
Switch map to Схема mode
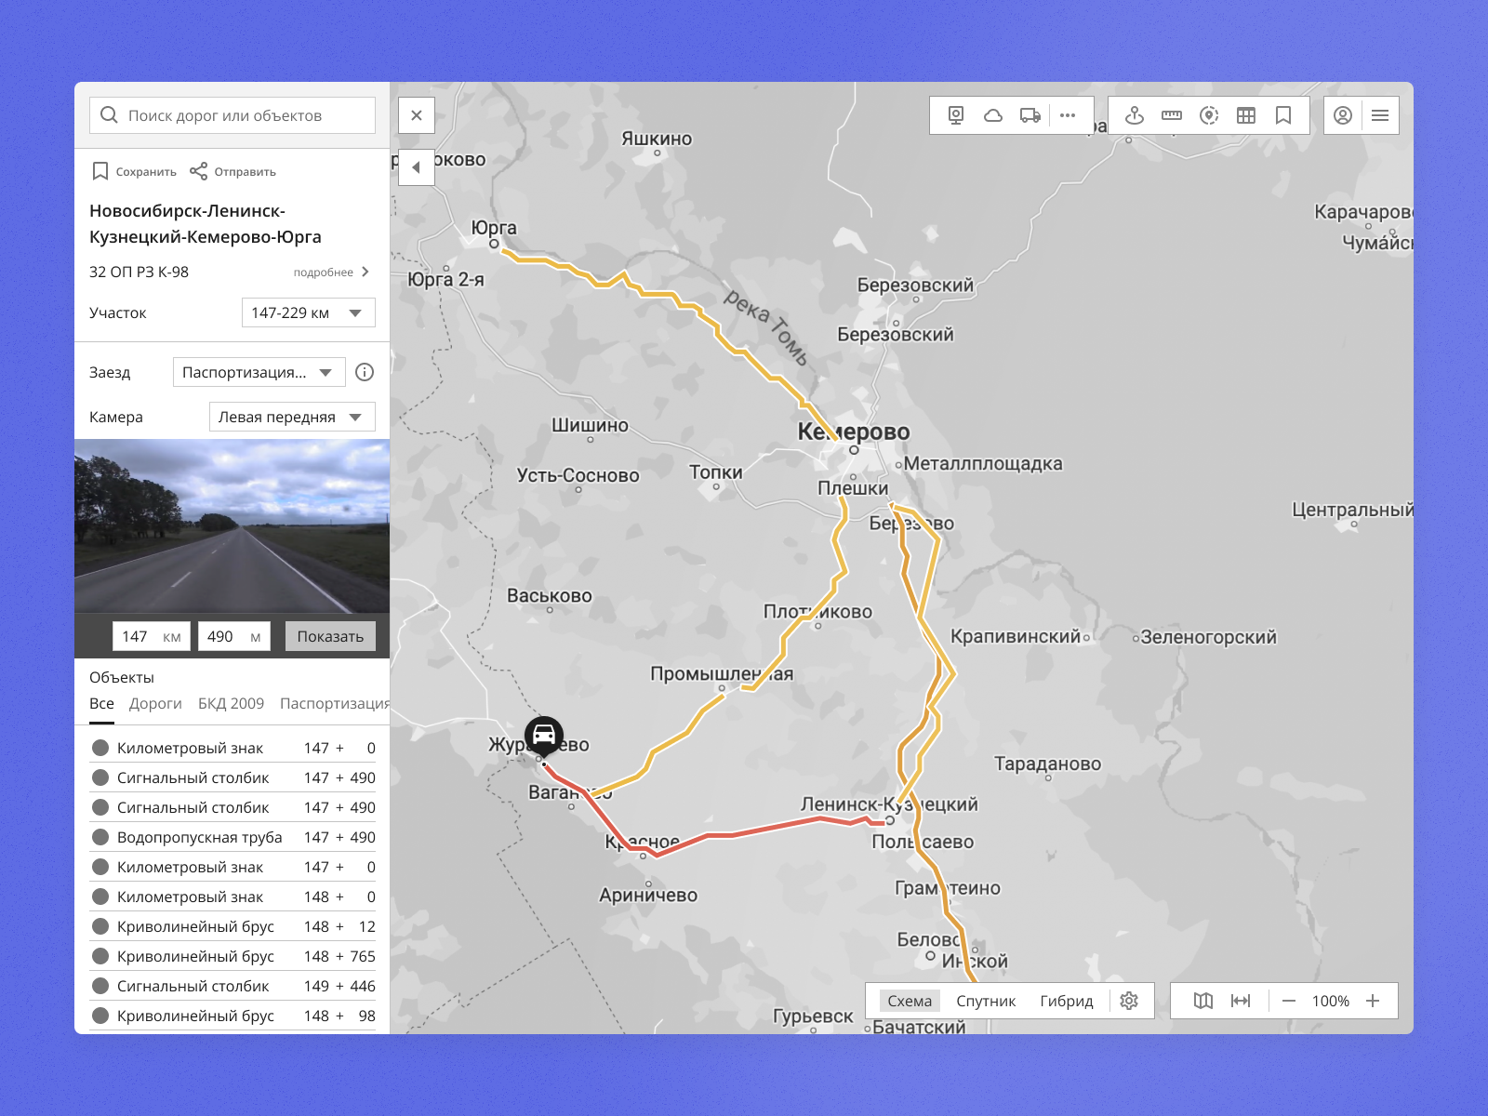(910, 1001)
